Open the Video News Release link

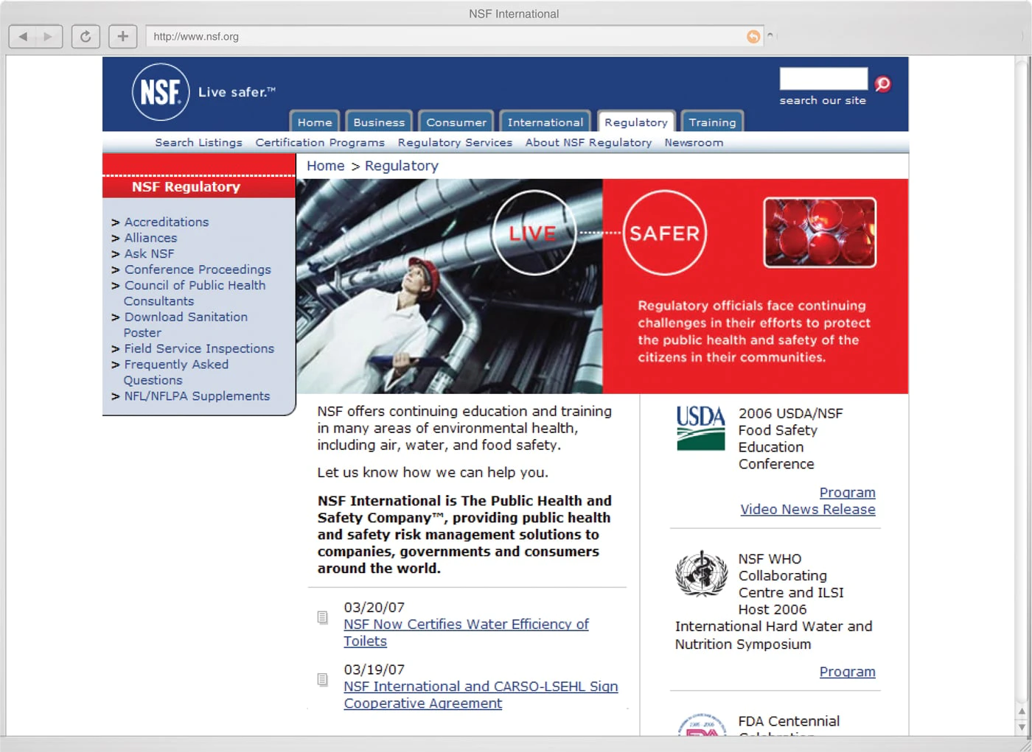click(807, 509)
